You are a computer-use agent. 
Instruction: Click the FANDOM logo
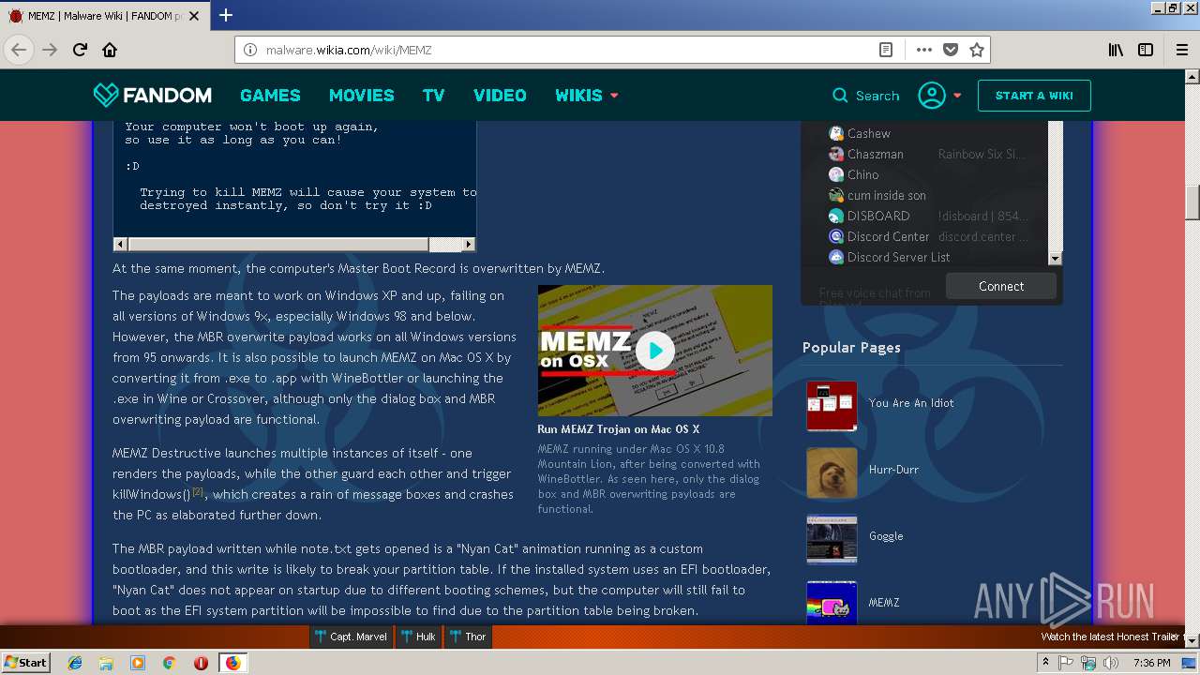pos(152,95)
